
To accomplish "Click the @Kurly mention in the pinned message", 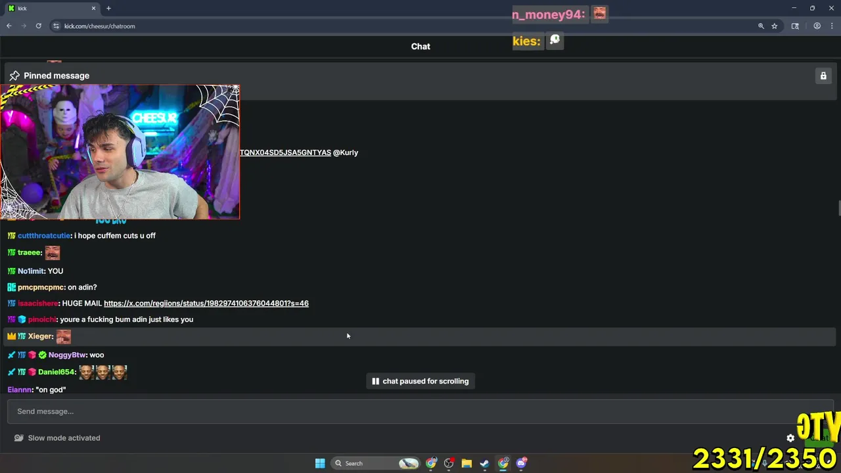I will click(346, 152).
